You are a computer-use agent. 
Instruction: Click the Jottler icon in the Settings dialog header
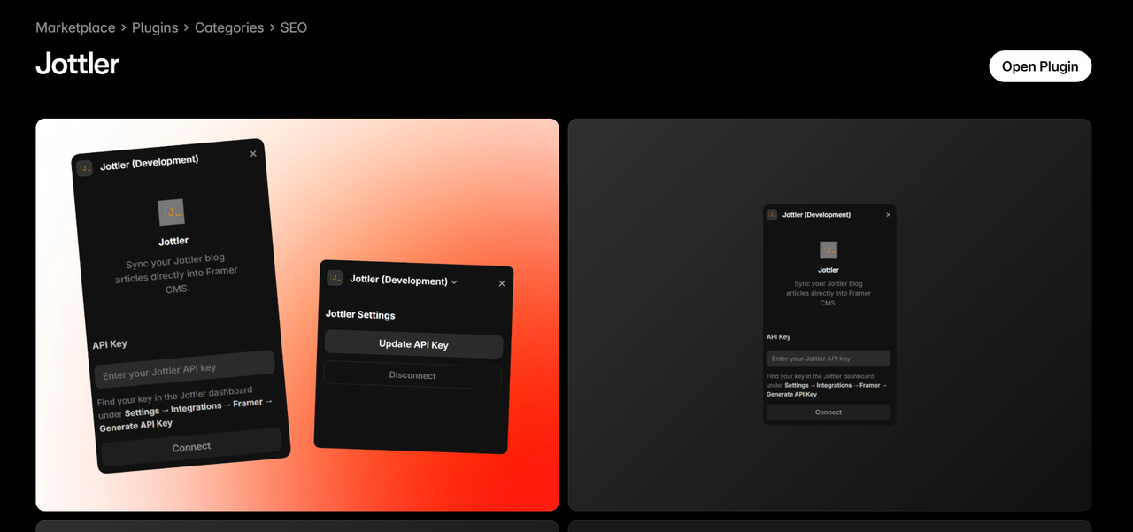pos(335,277)
